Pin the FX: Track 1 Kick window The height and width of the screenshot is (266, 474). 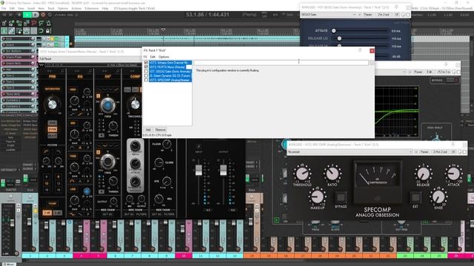click(x=360, y=50)
